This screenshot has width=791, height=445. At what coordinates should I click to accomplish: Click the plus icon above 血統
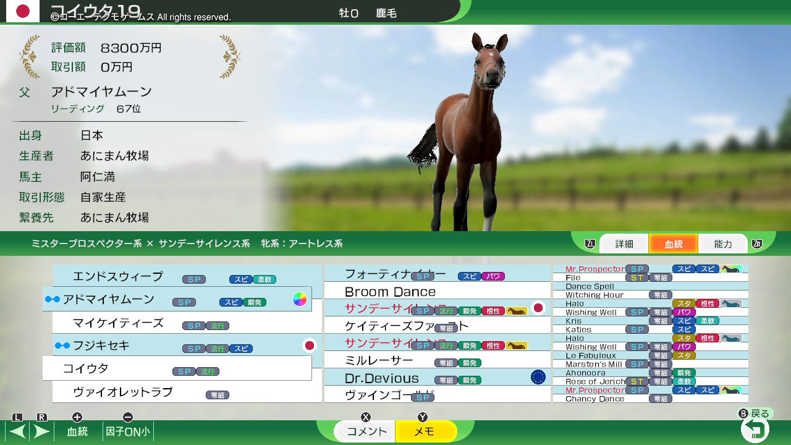(x=77, y=417)
